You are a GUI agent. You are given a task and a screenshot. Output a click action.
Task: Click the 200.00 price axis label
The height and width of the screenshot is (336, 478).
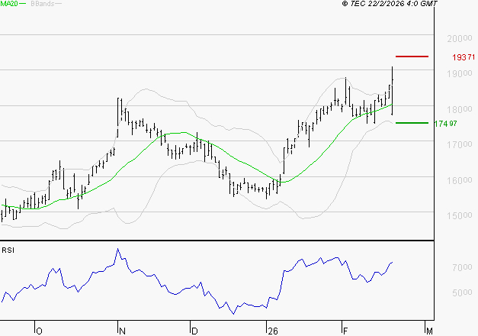point(460,38)
